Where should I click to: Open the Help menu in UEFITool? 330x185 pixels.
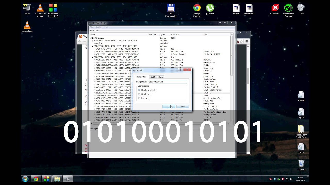[x=107, y=27]
